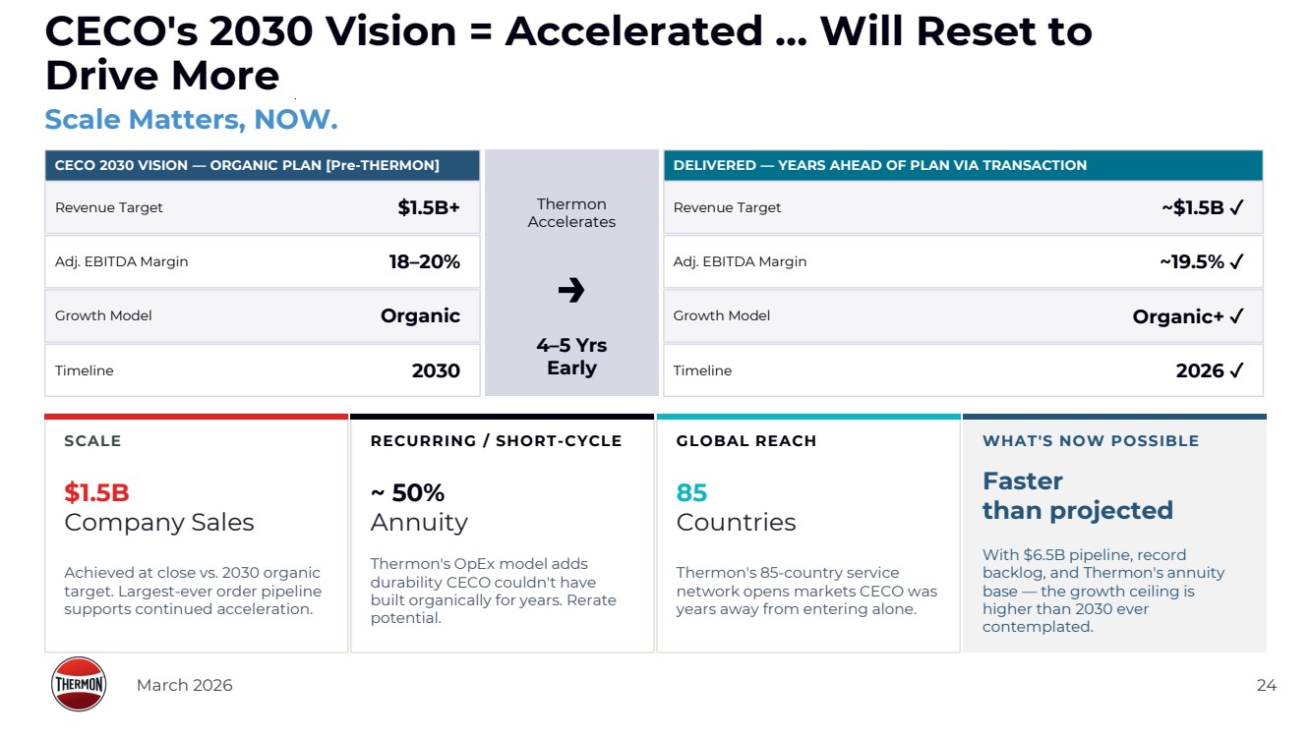Click the arrow under Thermon Accelerates
Viewport: 1311px width, 736px height.
[x=571, y=290]
